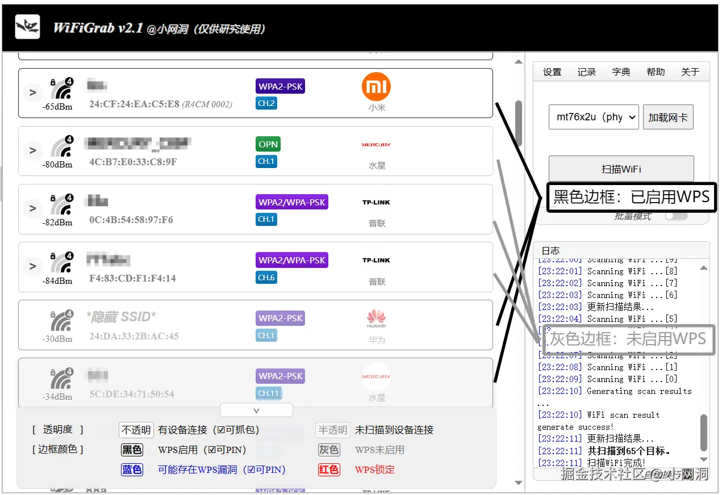Open the 字典 dictionary menu
Screen dimensions: 722x495
point(621,72)
